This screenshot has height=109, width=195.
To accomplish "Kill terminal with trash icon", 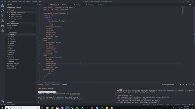I will coord(187,85).
